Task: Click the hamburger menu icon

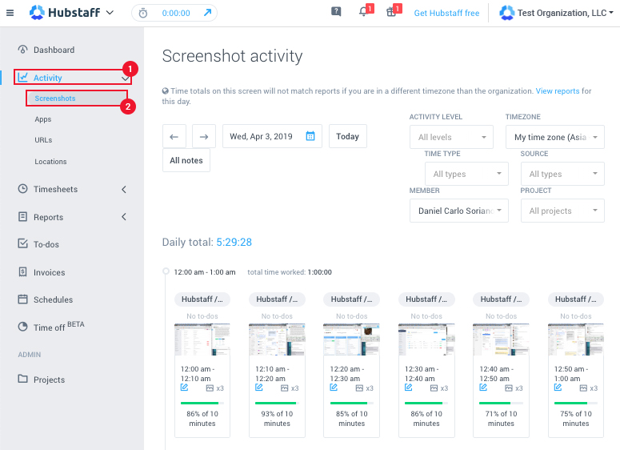Action: [x=10, y=13]
